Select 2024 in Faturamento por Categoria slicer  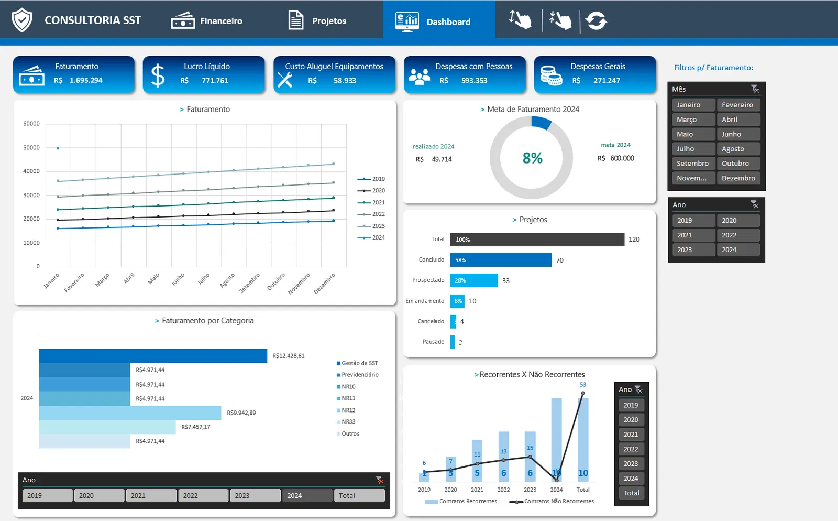tap(307, 496)
